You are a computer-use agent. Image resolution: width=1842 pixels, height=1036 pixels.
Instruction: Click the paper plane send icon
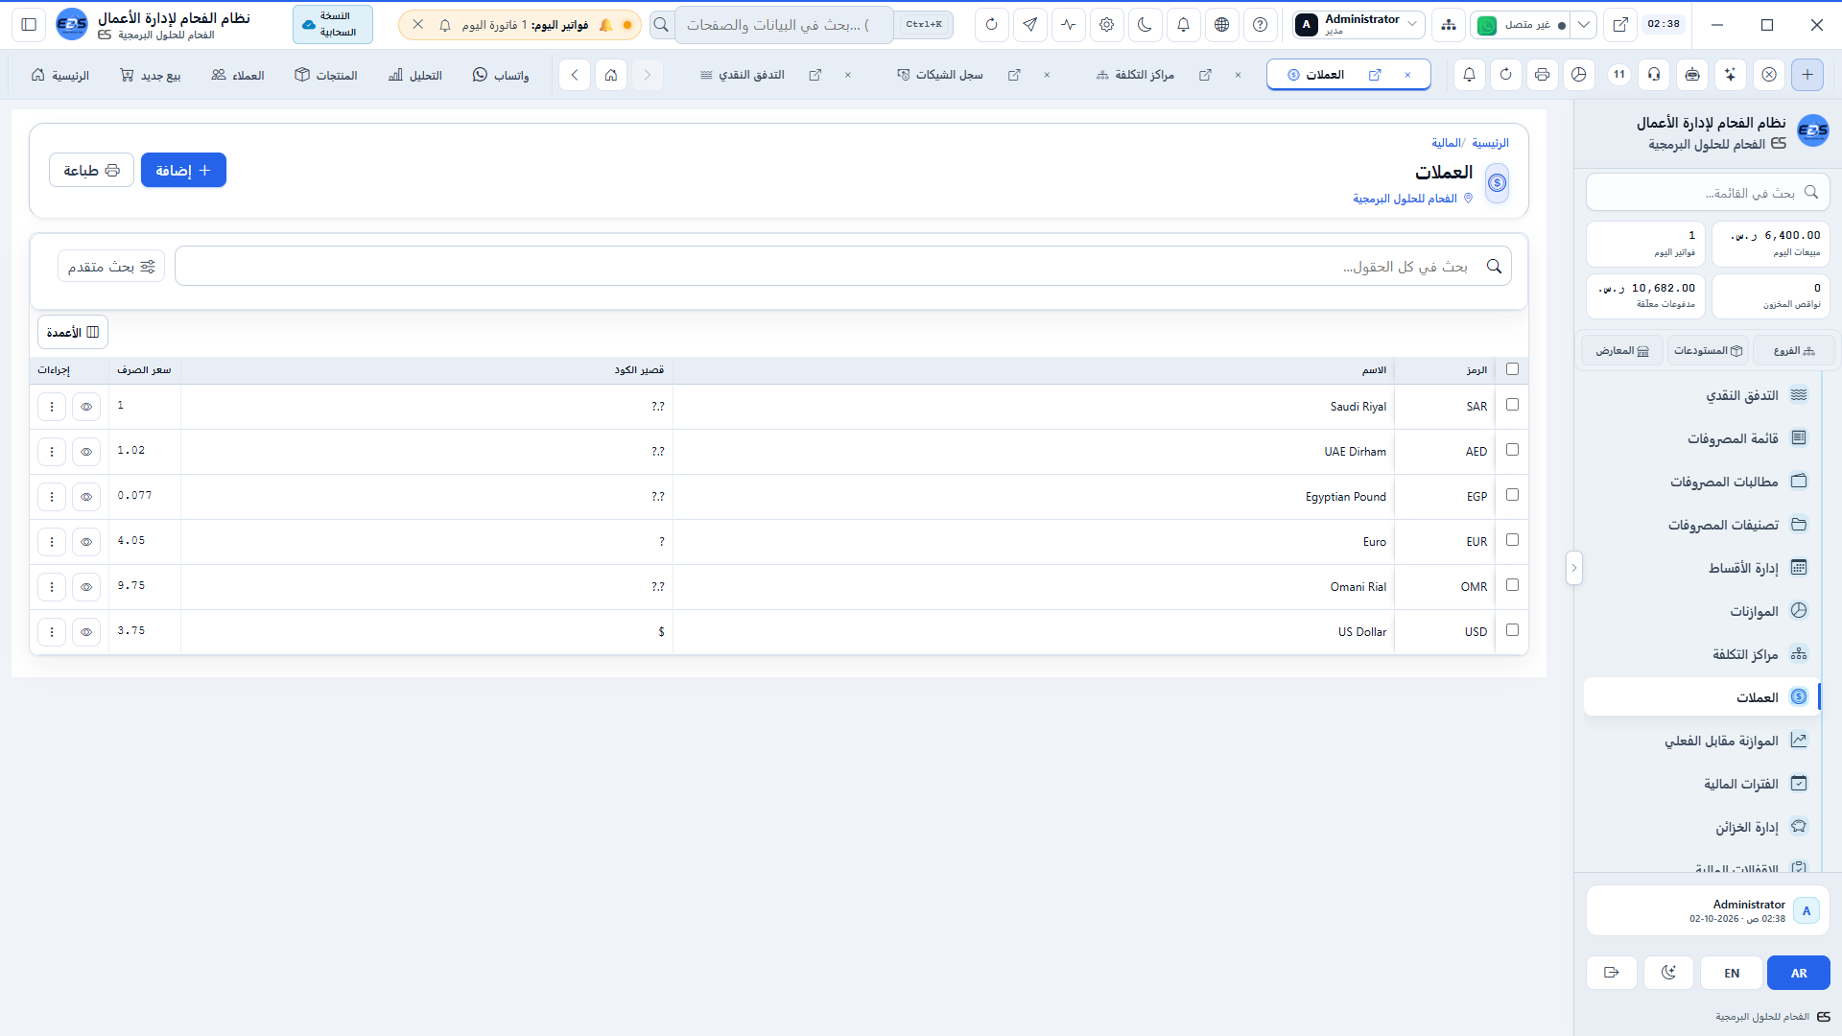tap(1029, 25)
